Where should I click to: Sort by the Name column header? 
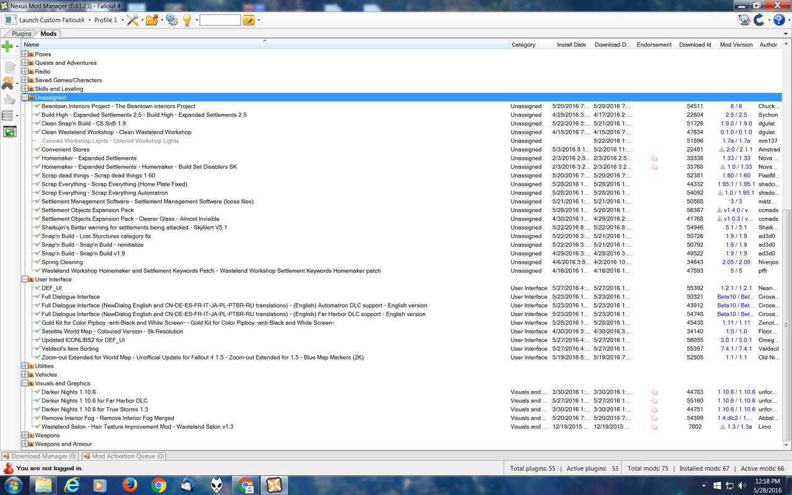(x=265, y=45)
